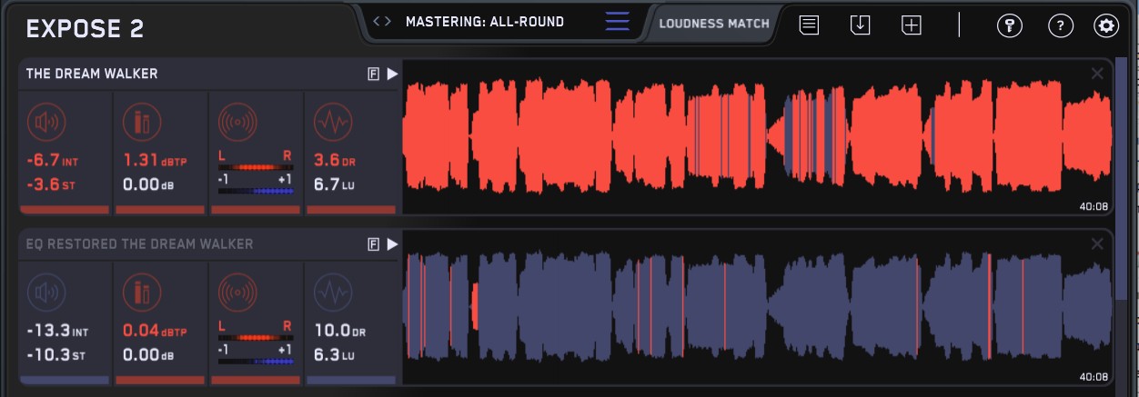Viewport: 1139px width, 397px height.
Task: Click the loudness icon in The Dream Walker track
Action: 45,121
